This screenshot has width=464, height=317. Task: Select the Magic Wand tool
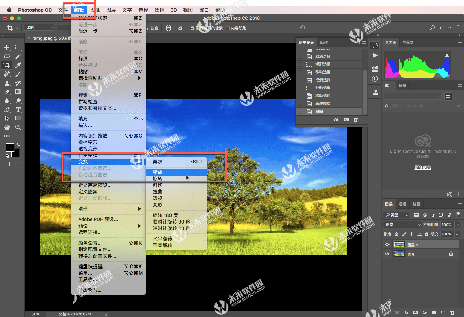click(18, 56)
